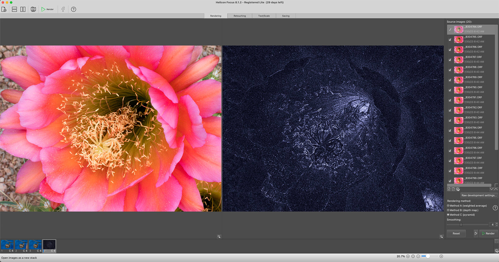
Task: Click the fit-to-window zoom icon
Action: [x=413, y=256]
